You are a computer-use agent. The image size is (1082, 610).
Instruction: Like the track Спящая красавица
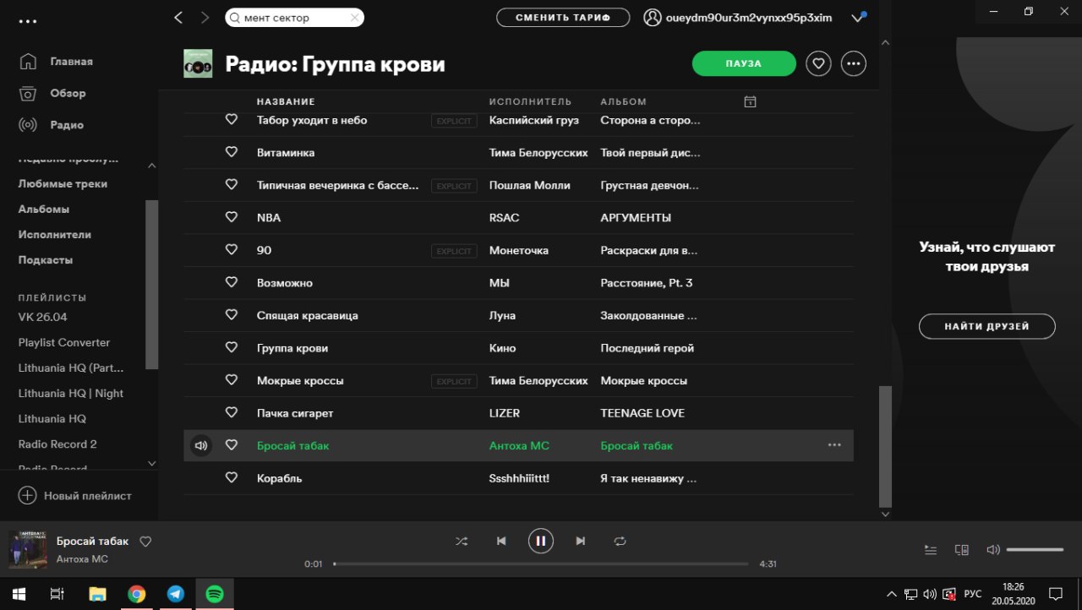click(x=231, y=315)
